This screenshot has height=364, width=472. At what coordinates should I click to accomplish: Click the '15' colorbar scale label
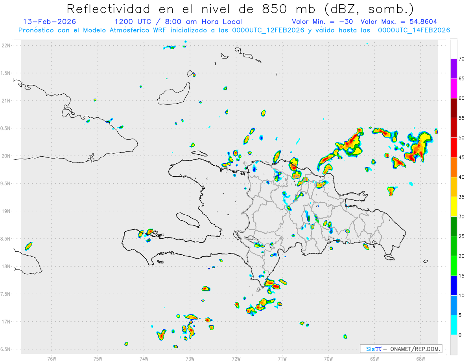pyautogui.click(x=461, y=276)
